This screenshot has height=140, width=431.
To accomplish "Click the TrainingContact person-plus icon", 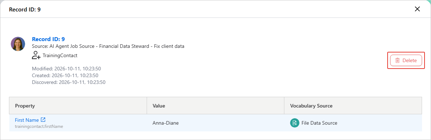I will click(x=36, y=55).
